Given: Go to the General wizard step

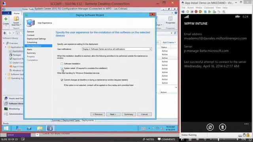Looking at the screenshot, I should (30, 32).
